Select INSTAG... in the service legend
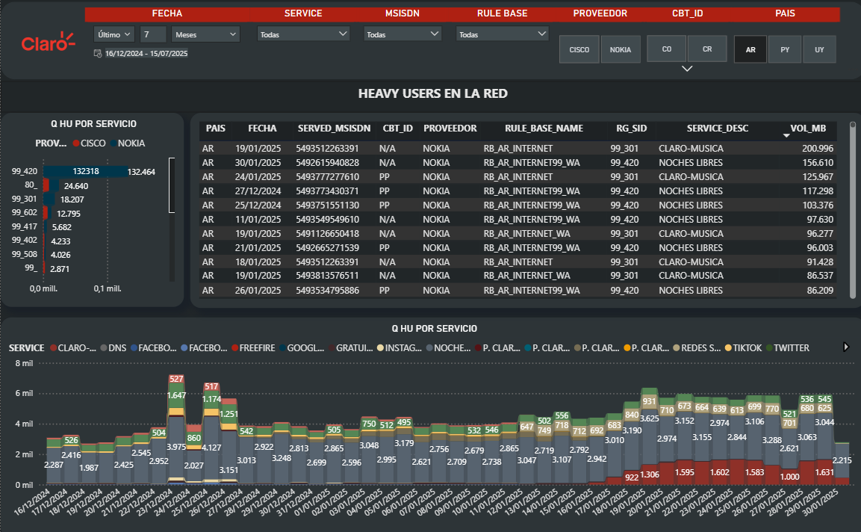 pos(400,348)
